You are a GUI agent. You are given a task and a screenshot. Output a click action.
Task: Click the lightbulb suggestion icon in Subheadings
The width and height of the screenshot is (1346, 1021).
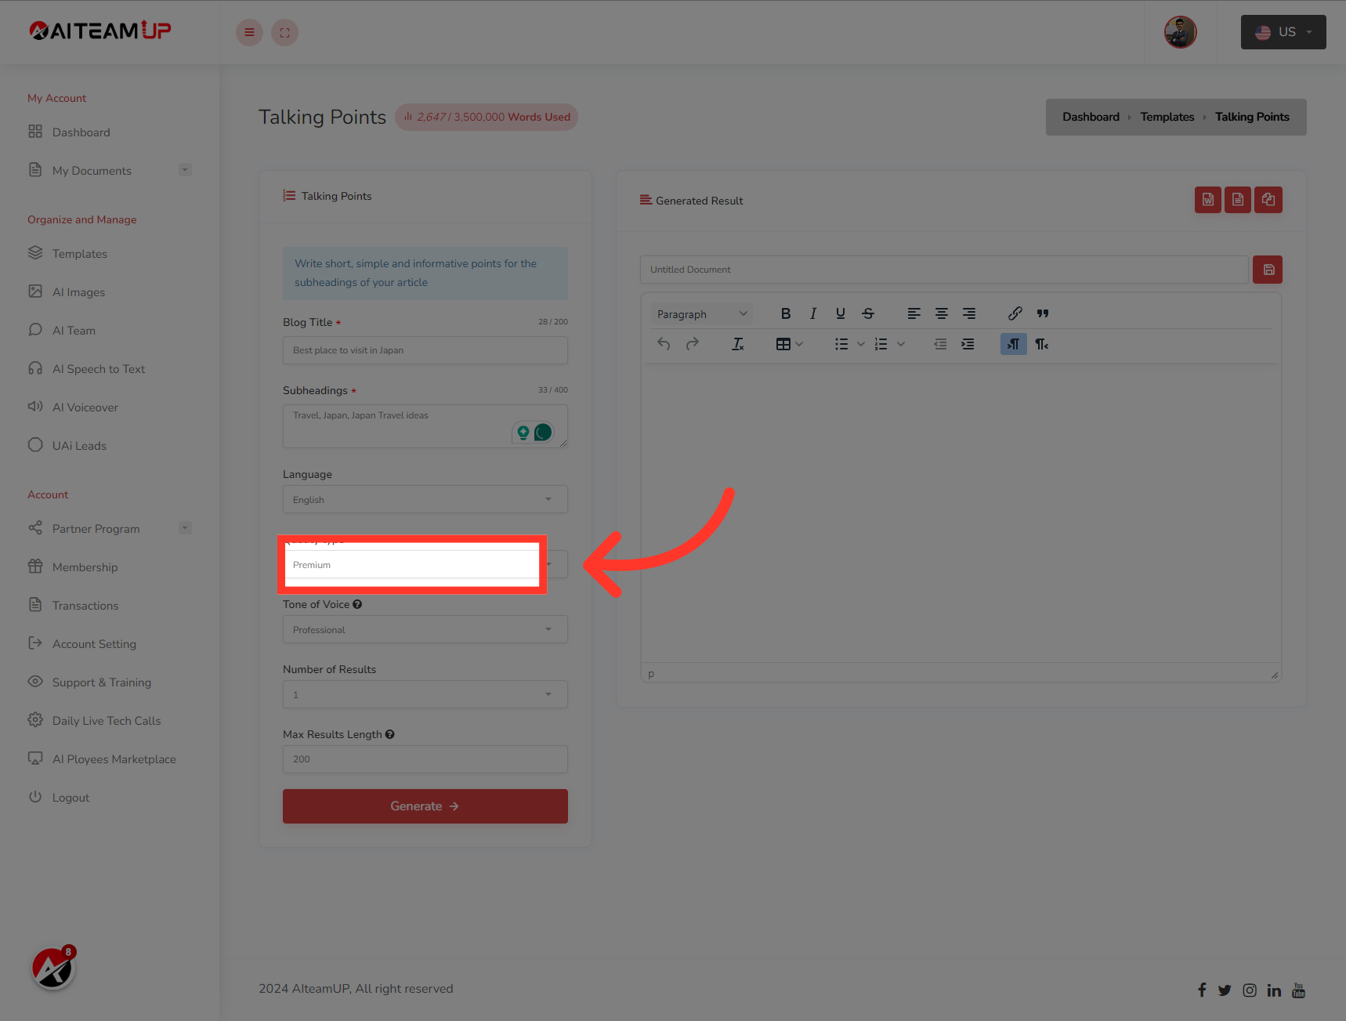click(523, 432)
